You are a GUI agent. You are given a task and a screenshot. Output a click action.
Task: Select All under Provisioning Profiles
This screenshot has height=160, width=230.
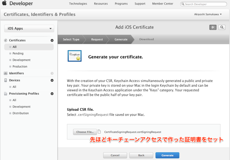pyautogui.click(x=14, y=100)
